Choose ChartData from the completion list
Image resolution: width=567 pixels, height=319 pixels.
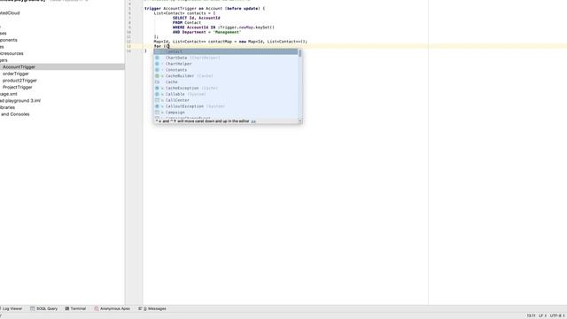pyautogui.click(x=226, y=58)
